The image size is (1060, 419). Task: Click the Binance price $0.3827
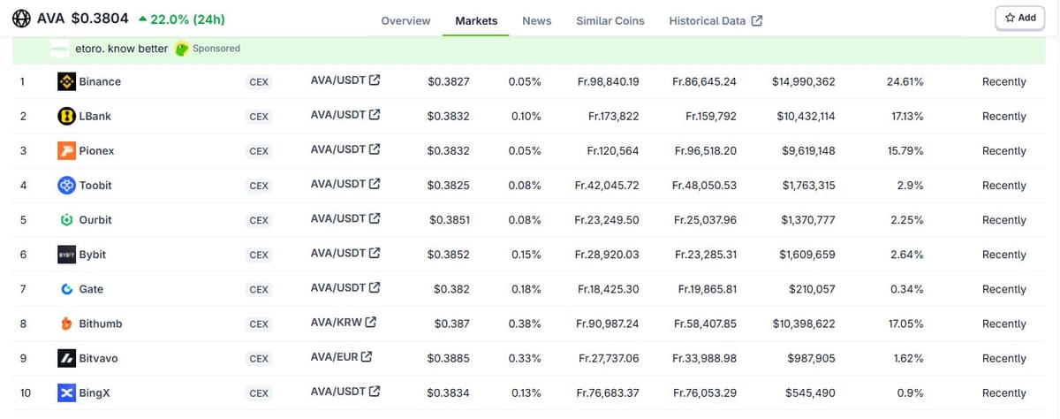click(x=449, y=81)
